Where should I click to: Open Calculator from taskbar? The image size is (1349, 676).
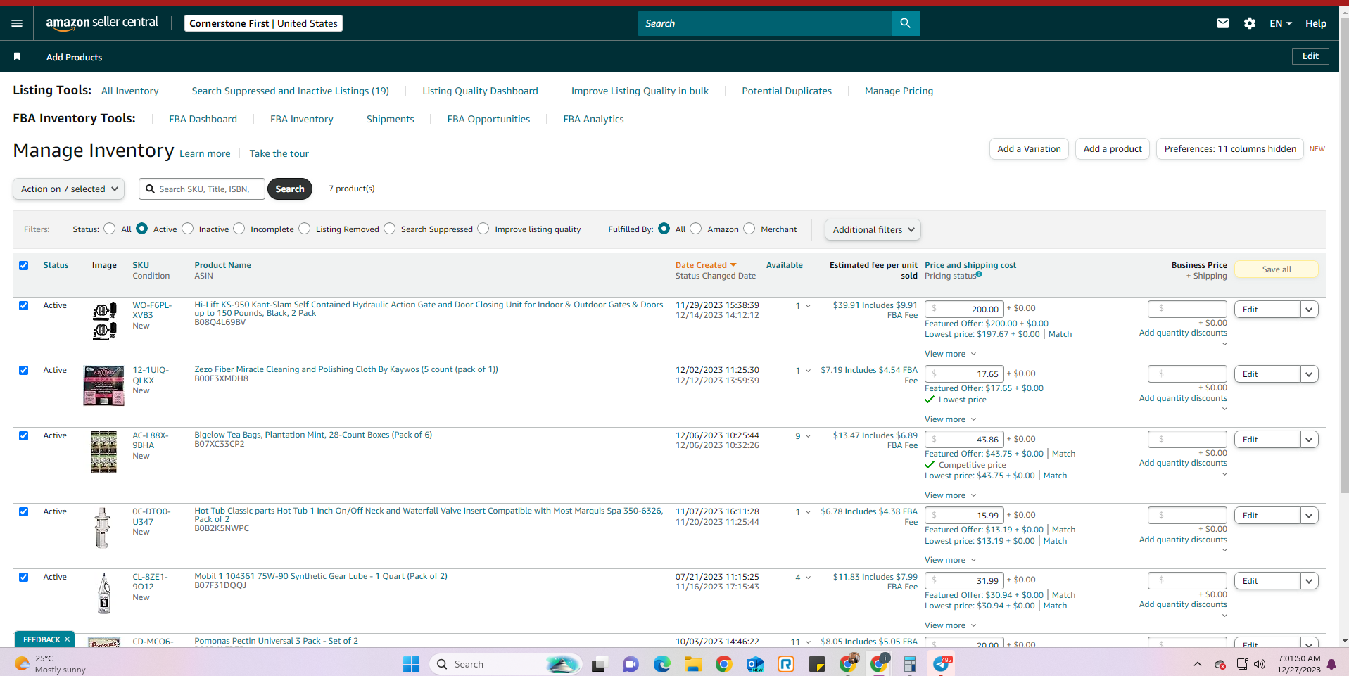910,664
